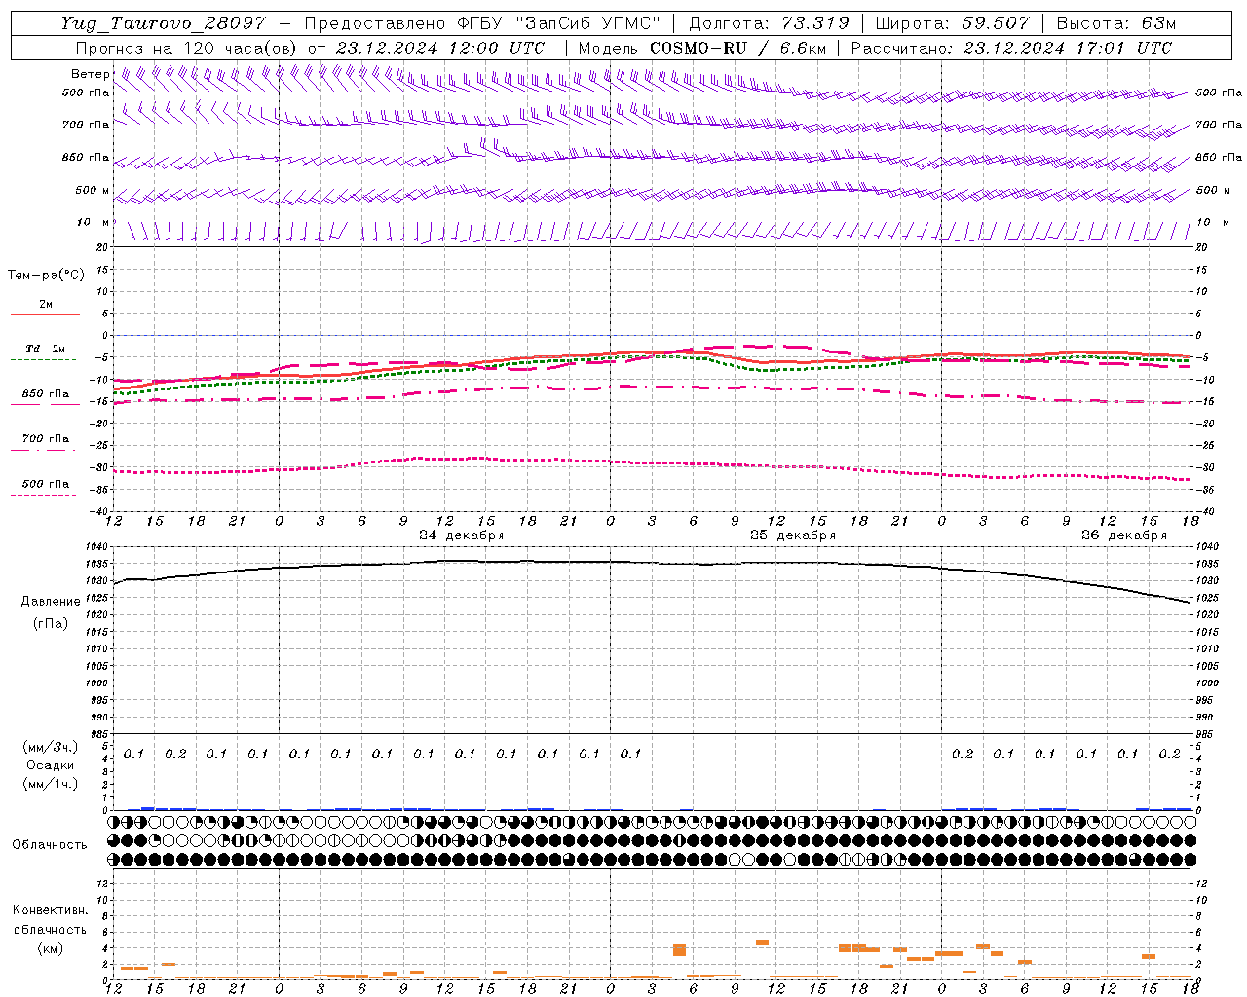Click the Модель COSMO-RU / 6.6км label
This screenshot has width=1247, height=997.
701,48
